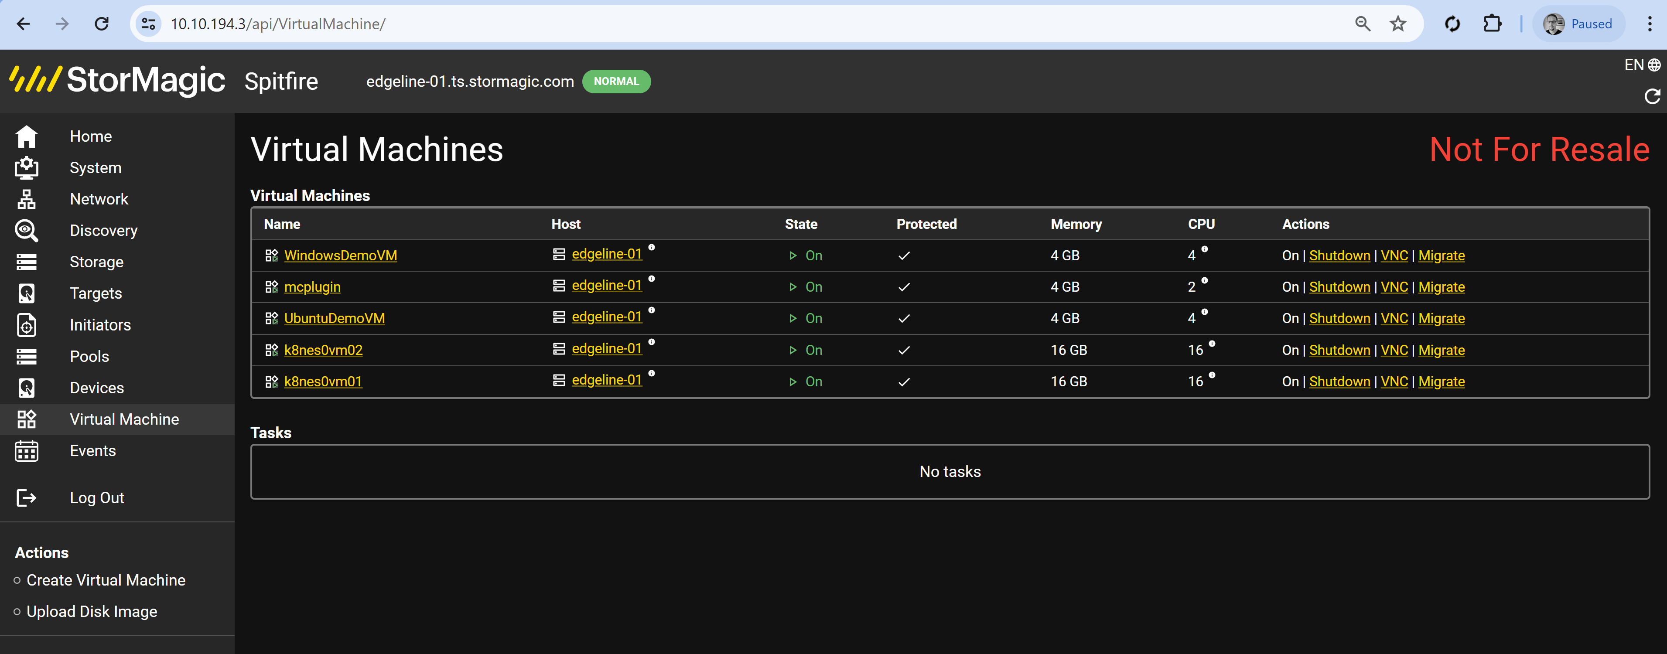Viewport: 1667px width, 654px height.
Task: Select the Virtual Machine menu item
Action: click(124, 419)
